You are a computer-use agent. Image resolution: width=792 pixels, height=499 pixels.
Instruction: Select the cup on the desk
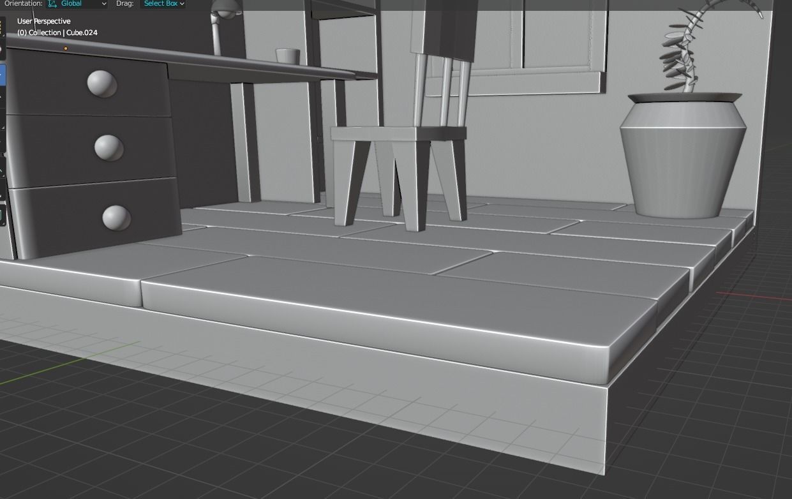tap(288, 56)
